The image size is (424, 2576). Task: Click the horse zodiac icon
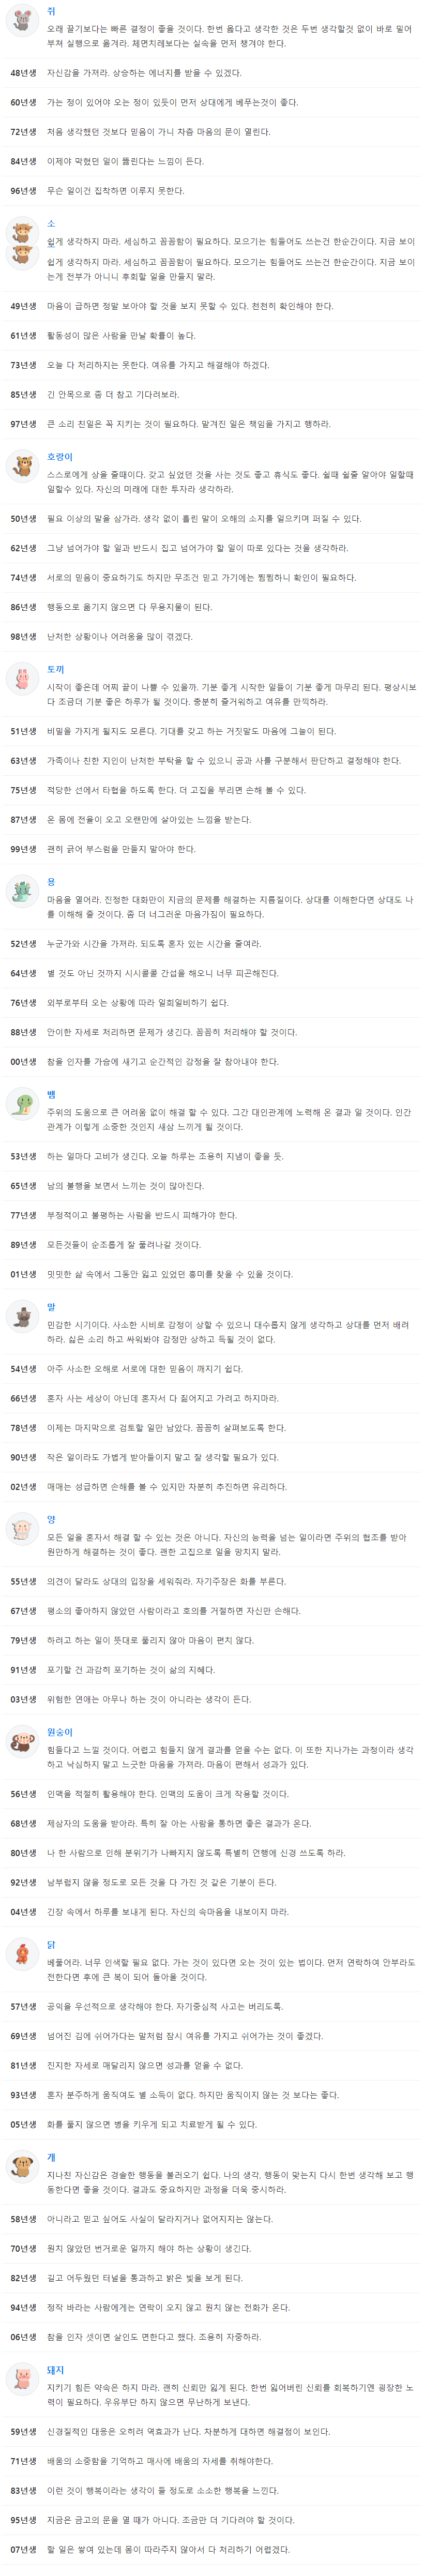[x=22, y=1317]
